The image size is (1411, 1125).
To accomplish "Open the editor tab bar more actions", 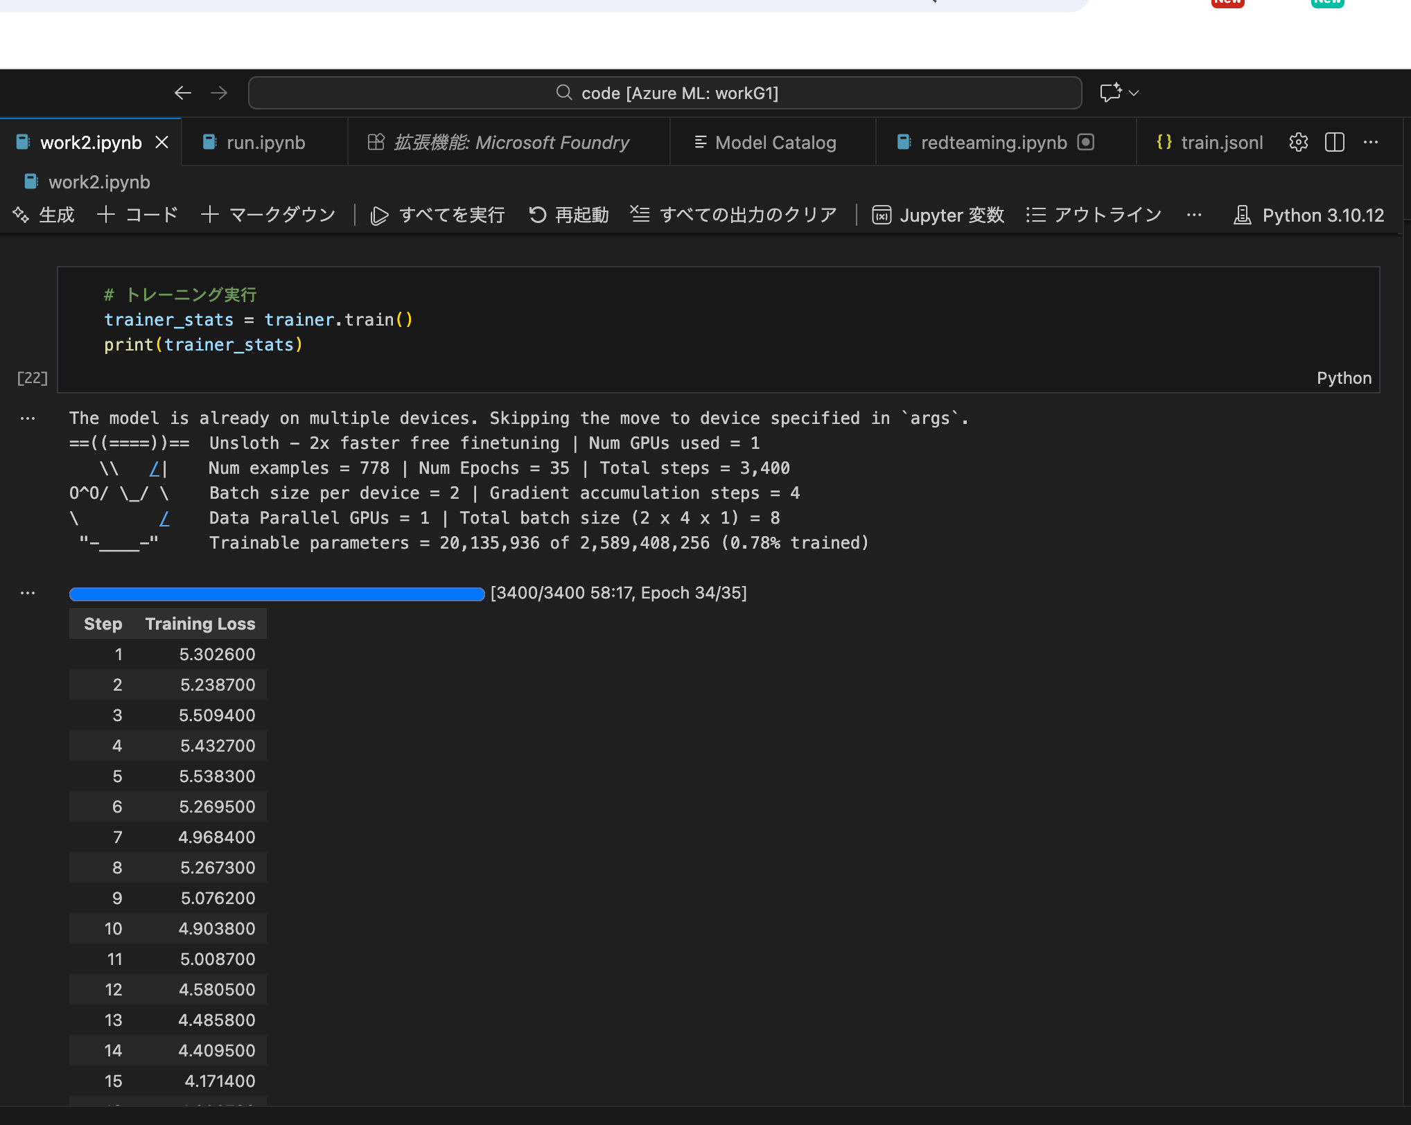I will coord(1370,143).
